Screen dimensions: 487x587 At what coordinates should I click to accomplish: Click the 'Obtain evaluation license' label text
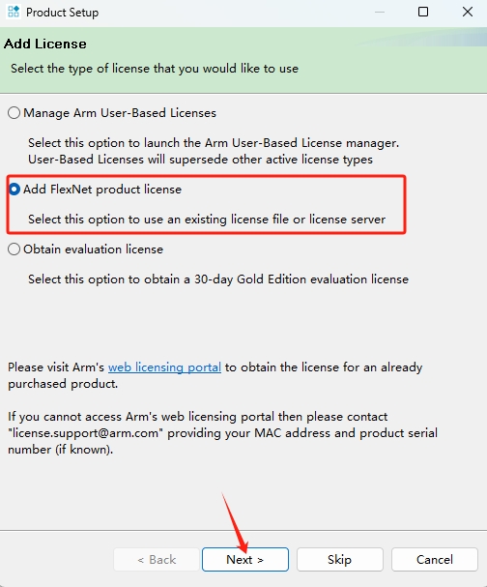coord(93,249)
